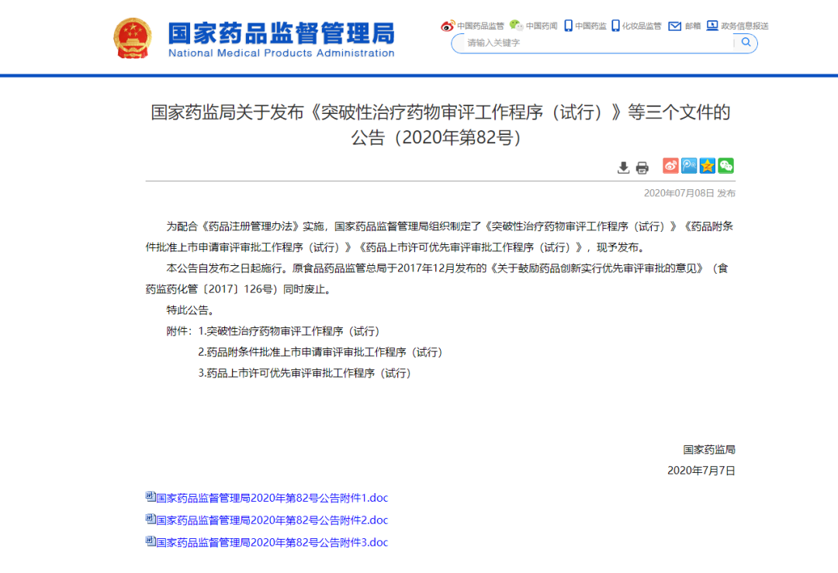Click the national emblem logo
838x573 pixels.
(133, 38)
